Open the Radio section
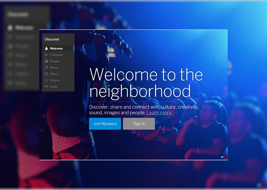 click(x=58, y=86)
